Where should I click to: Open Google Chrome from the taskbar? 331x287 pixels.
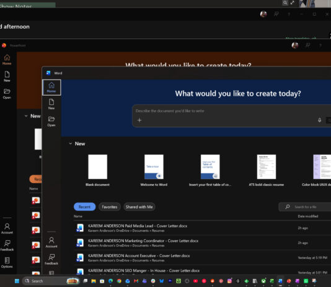pyautogui.click(x=119, y=281)
